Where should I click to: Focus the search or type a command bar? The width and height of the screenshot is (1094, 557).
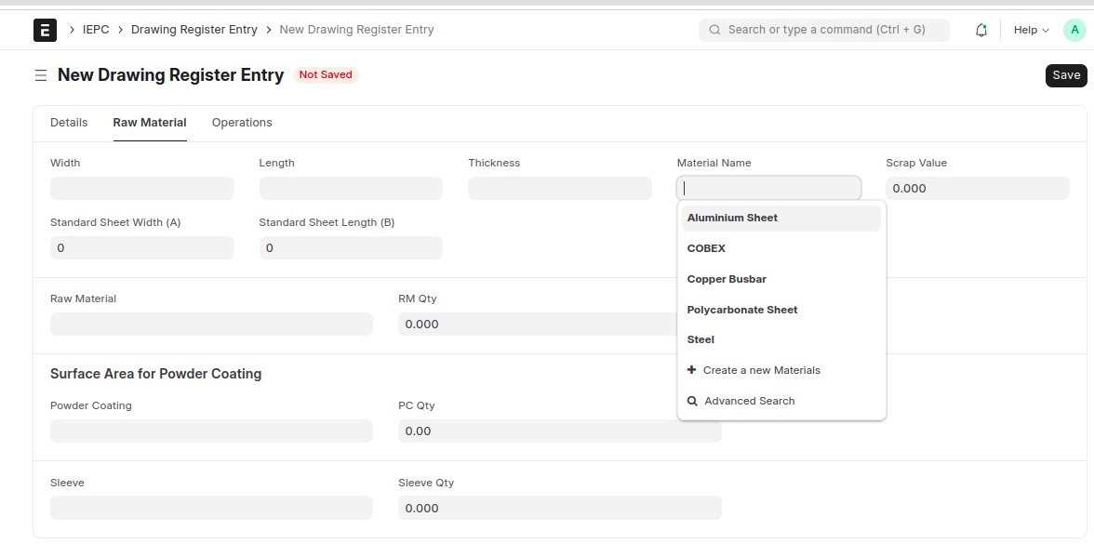point(824,30)
